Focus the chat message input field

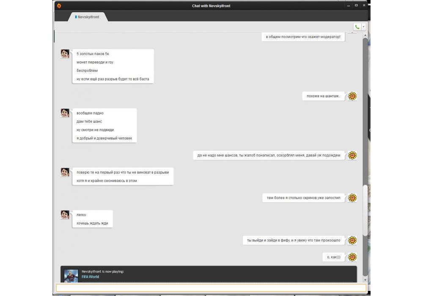point(211,288)
